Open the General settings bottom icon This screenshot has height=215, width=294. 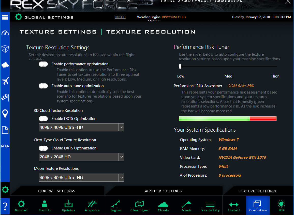[x=21, y=206]
